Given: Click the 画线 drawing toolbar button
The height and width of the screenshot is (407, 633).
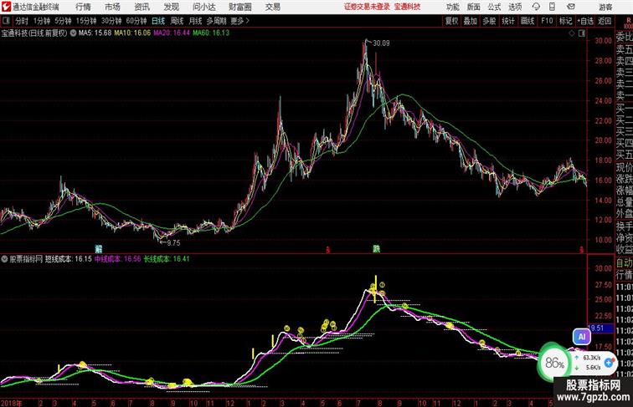Looking at the screenshot, I should [527, 21].
